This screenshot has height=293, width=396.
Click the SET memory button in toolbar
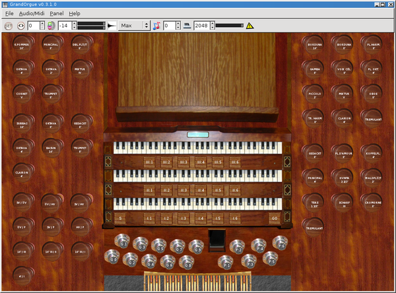(x=9, y=26)
